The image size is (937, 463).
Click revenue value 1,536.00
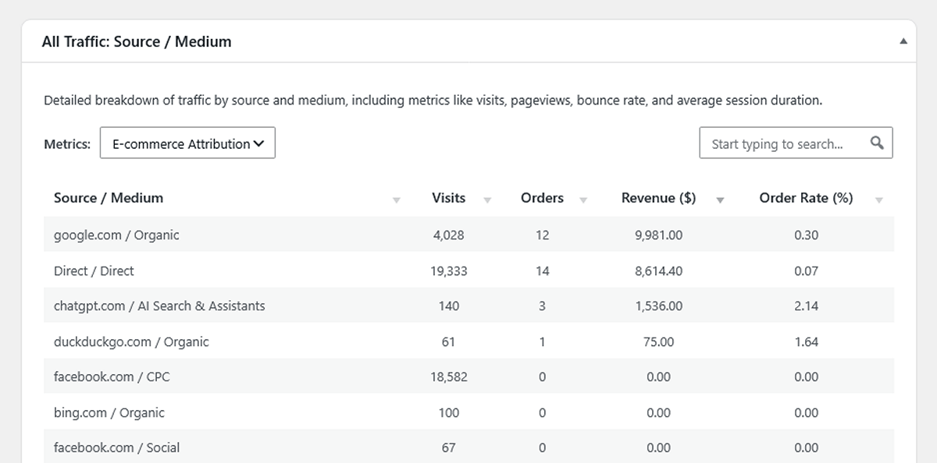pyautogui.click(x=658, y=306)
